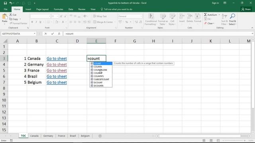
Task: Open the font name combo box
Action: click(40, 16)
